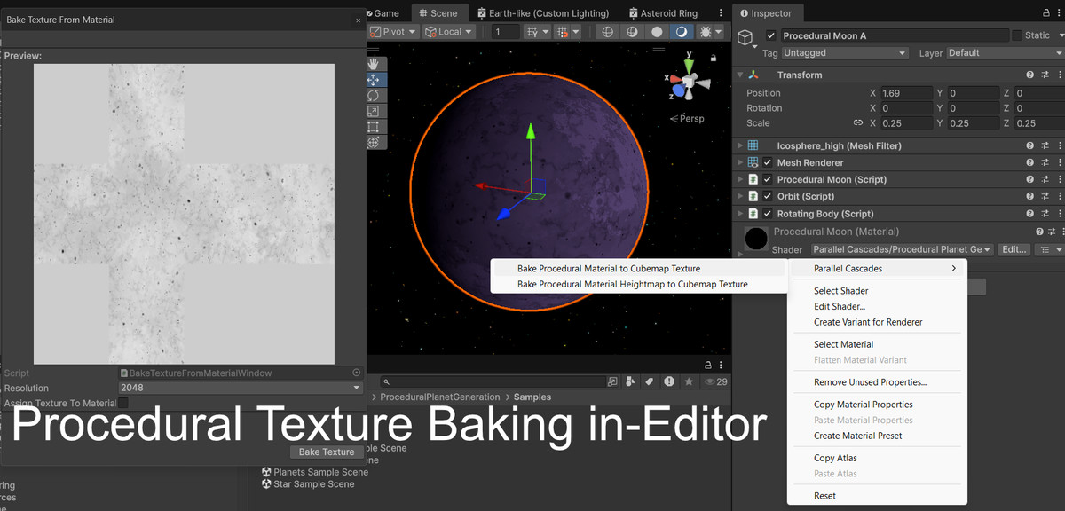The image size is (1065, 511).
Task: Select the Rotate tool in scene toolbar
Action: 374,95
